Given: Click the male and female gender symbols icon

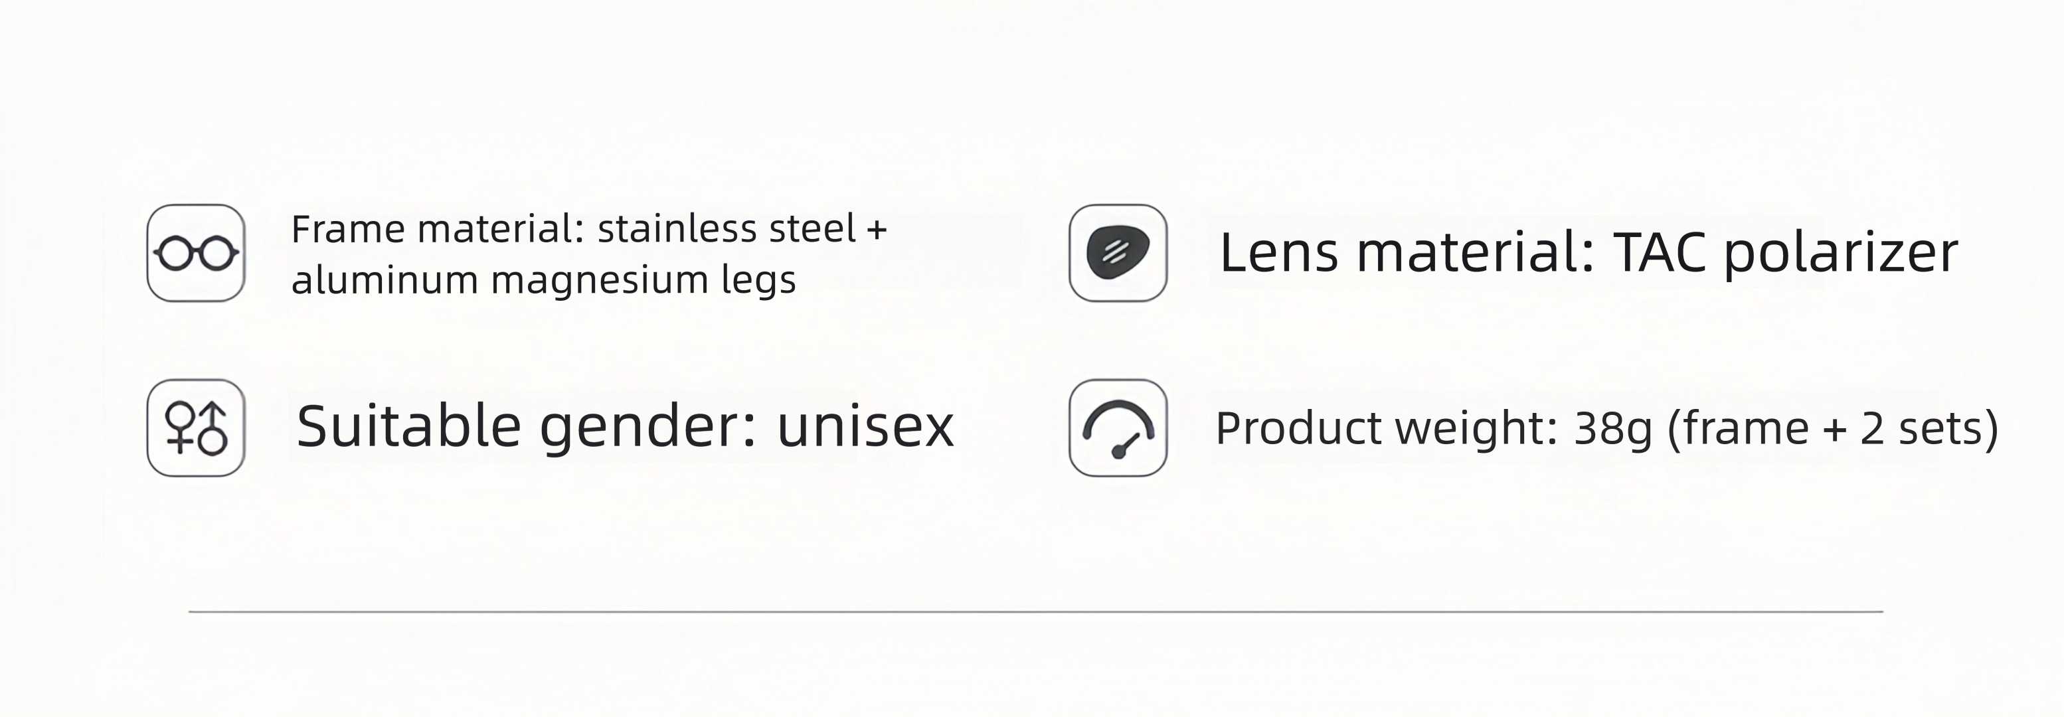Looking at the screenshot, I should click(197, 428).
